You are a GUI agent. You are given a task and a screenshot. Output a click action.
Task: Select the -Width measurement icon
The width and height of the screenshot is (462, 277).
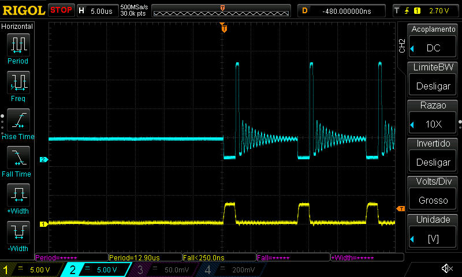(18, 232)
